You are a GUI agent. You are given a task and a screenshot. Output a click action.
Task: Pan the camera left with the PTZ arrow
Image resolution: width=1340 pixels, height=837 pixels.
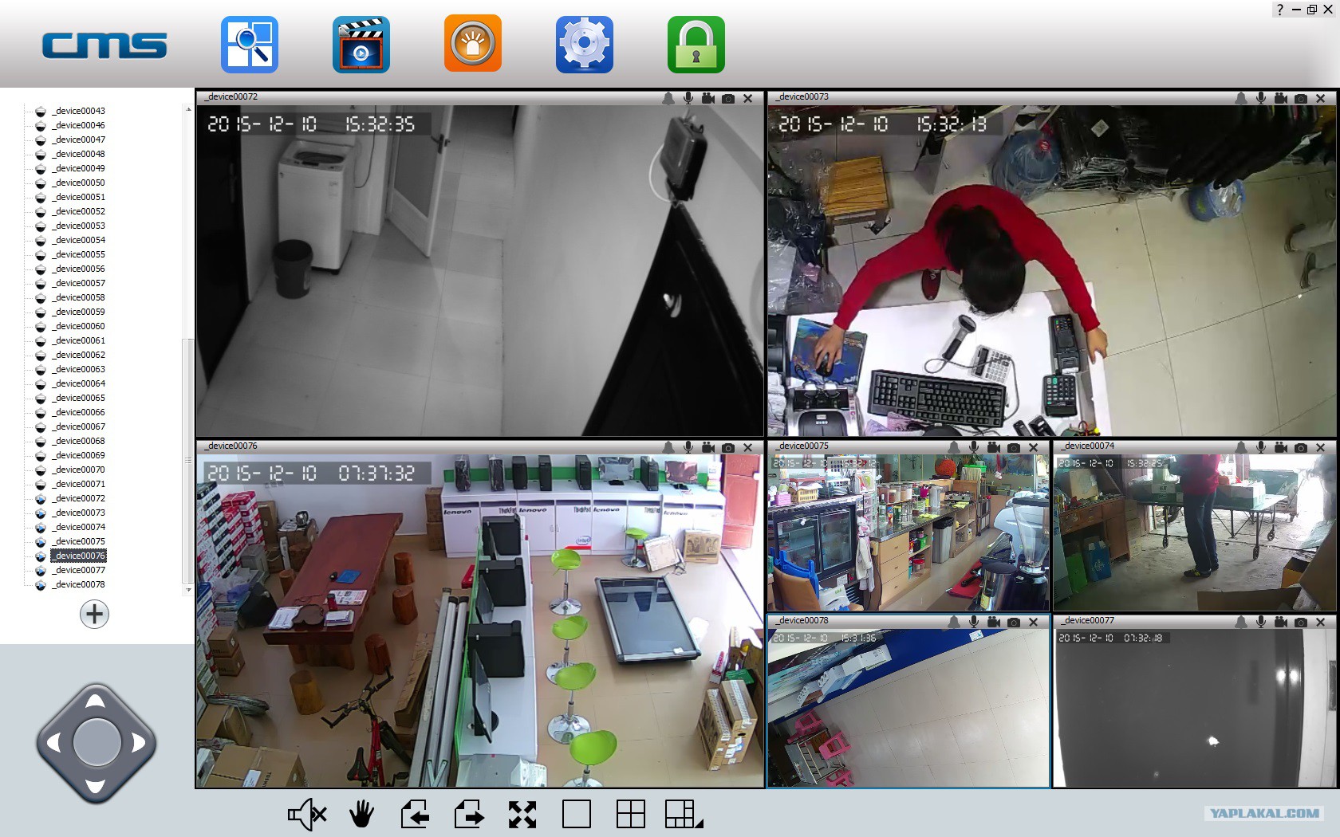point(54,743)
